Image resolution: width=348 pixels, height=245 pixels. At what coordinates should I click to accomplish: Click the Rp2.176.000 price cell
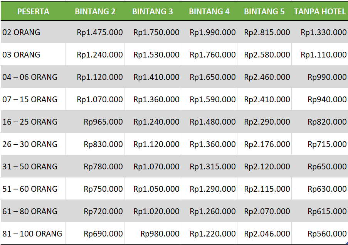pyautogui.click(x=267, y=144)
